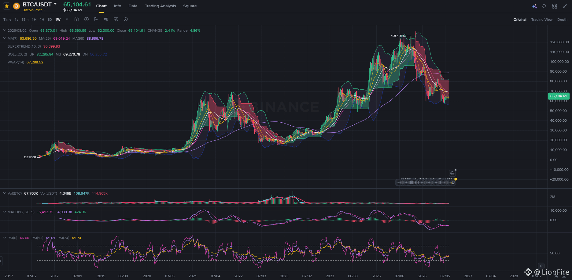Click the hexagon settings icon in chart toolbar
The height and width of the screenshot is (280, 572).
[x=126, y=20]
